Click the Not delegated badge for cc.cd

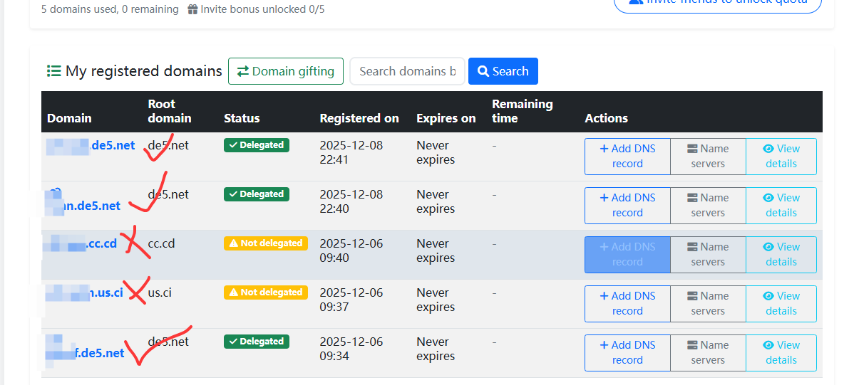click(x=266, y=243)
